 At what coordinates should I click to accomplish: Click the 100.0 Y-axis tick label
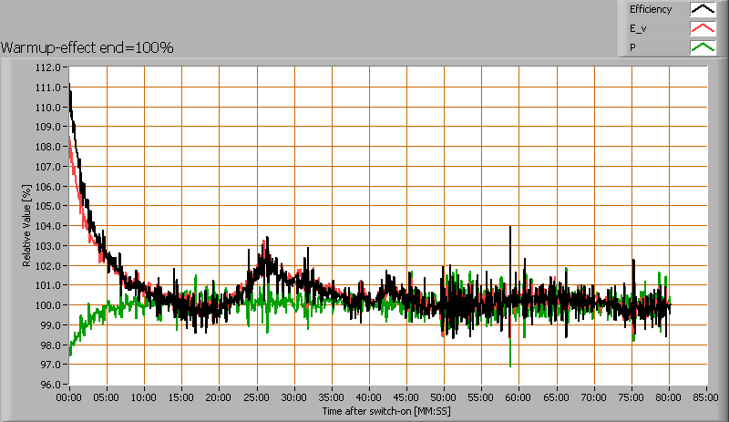47,304
